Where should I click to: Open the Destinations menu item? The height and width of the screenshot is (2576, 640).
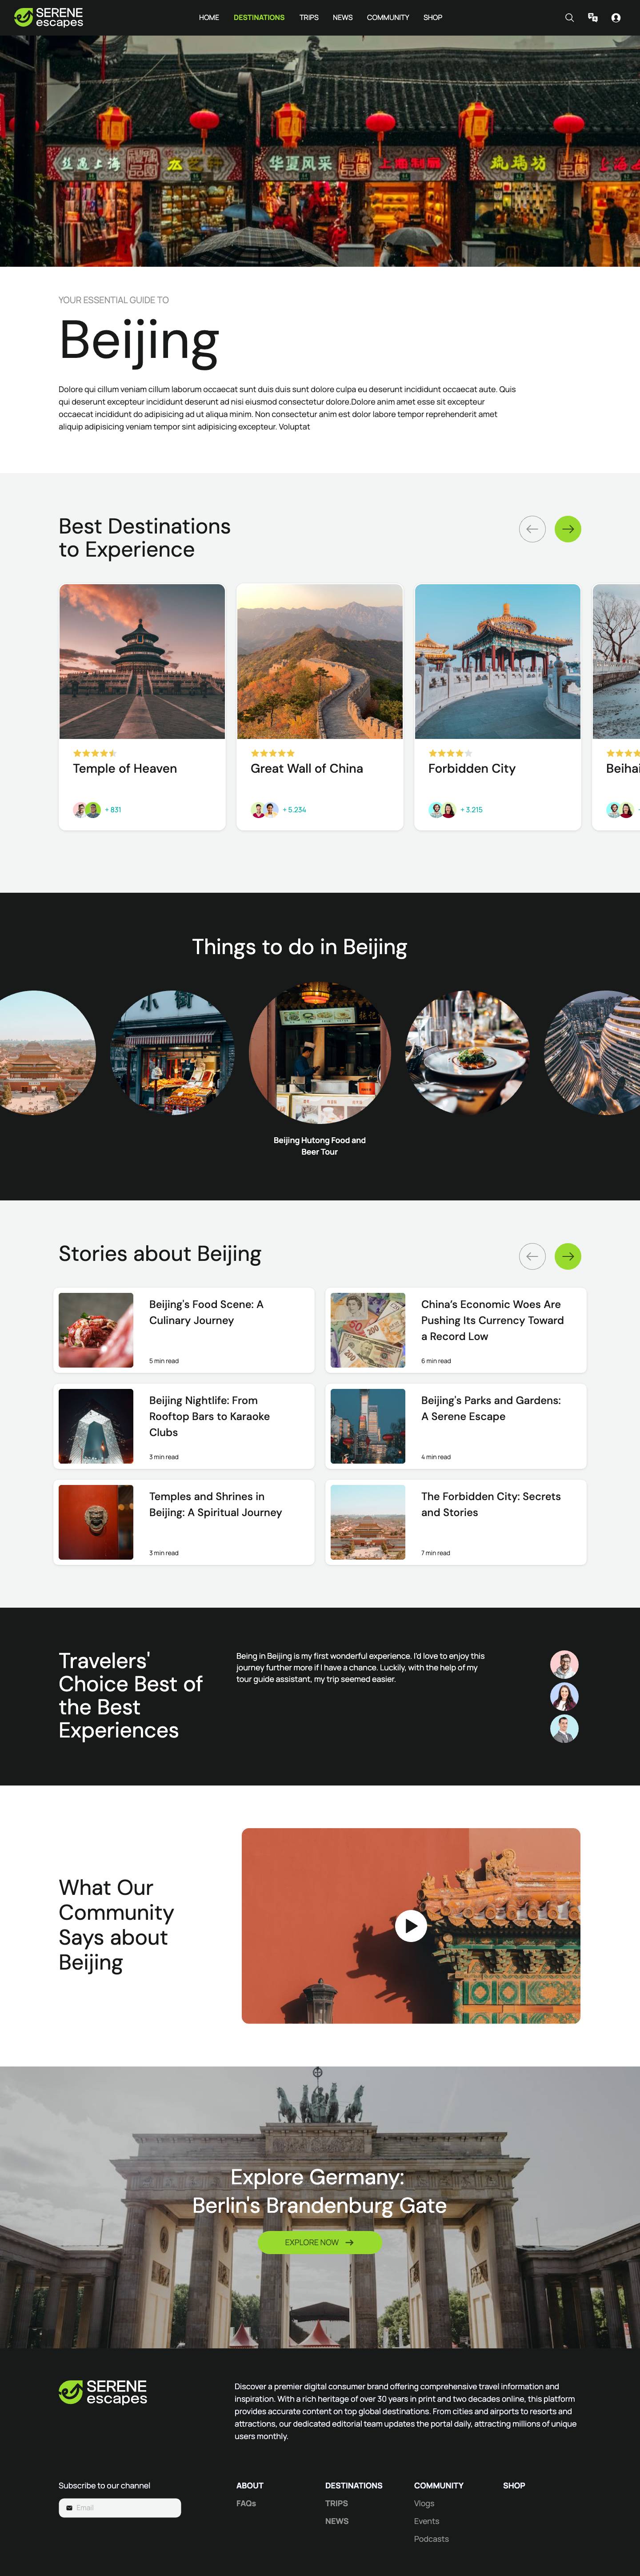tap(259, 18)
